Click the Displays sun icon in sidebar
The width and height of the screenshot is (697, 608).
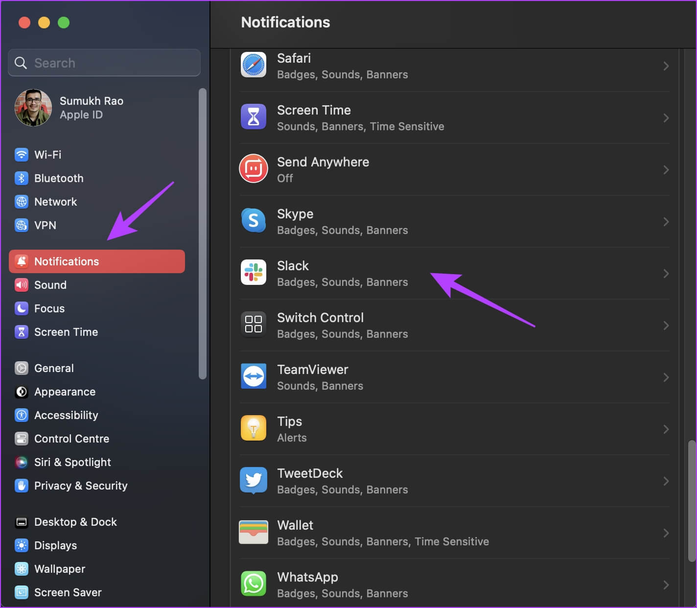pos(22,545)
